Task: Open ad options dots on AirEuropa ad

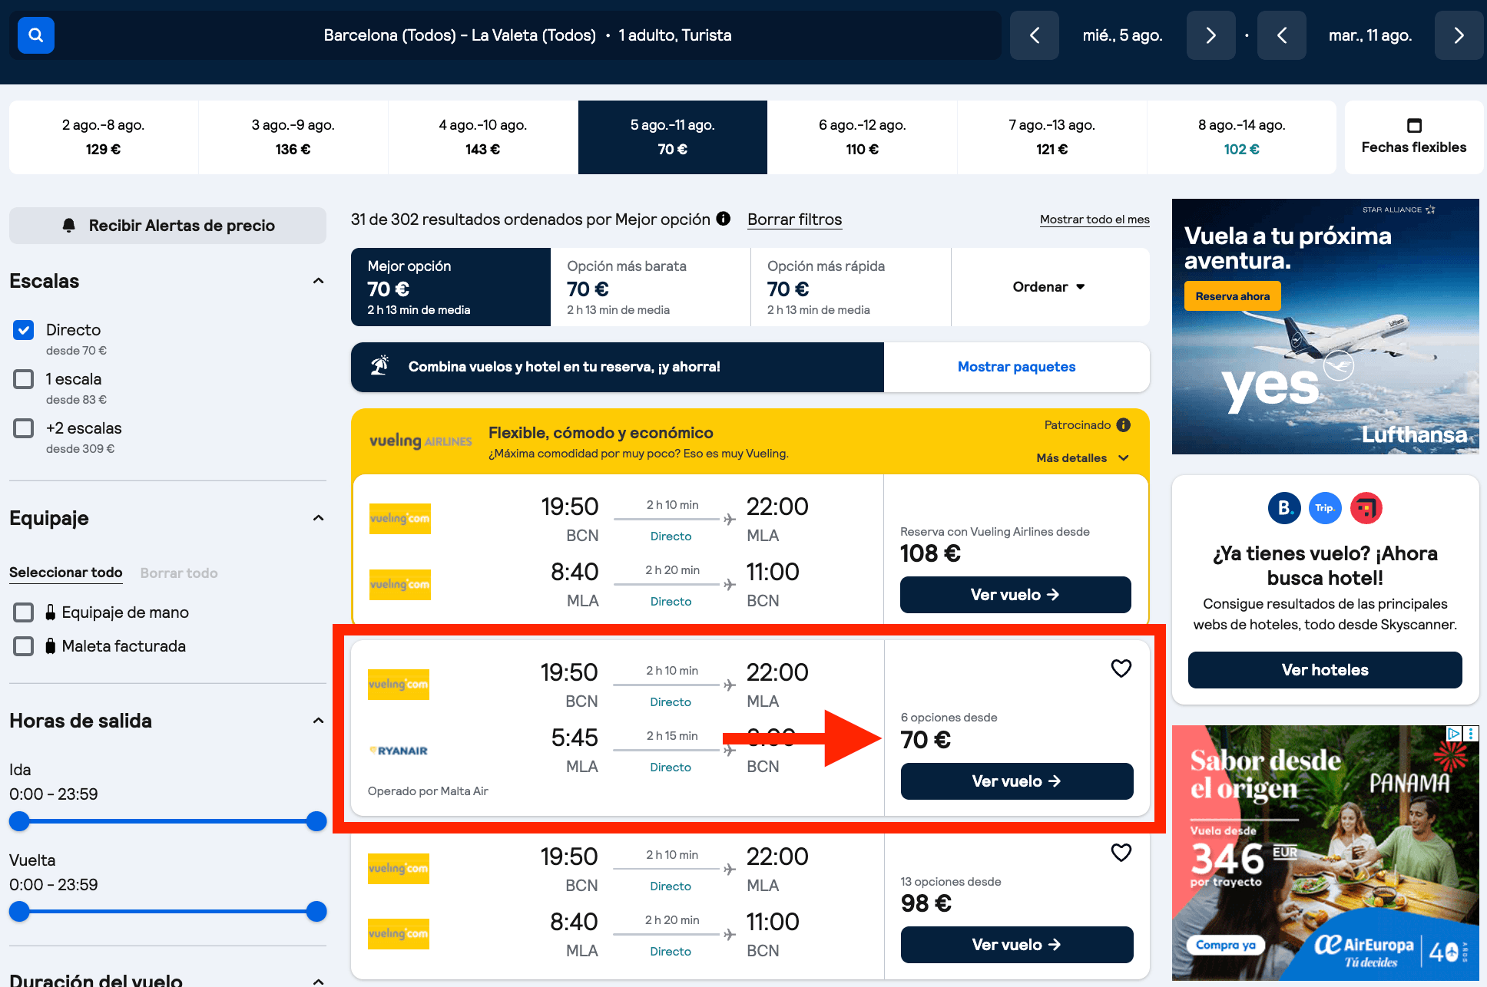Action: [x=1471, y=733]
